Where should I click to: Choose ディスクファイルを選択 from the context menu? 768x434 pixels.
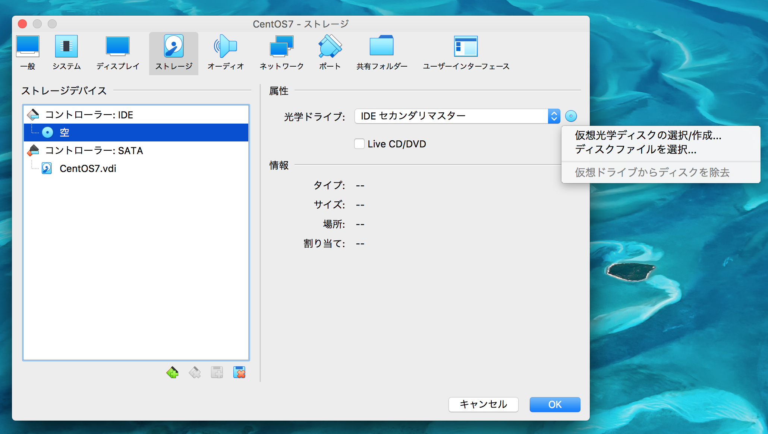636,150
